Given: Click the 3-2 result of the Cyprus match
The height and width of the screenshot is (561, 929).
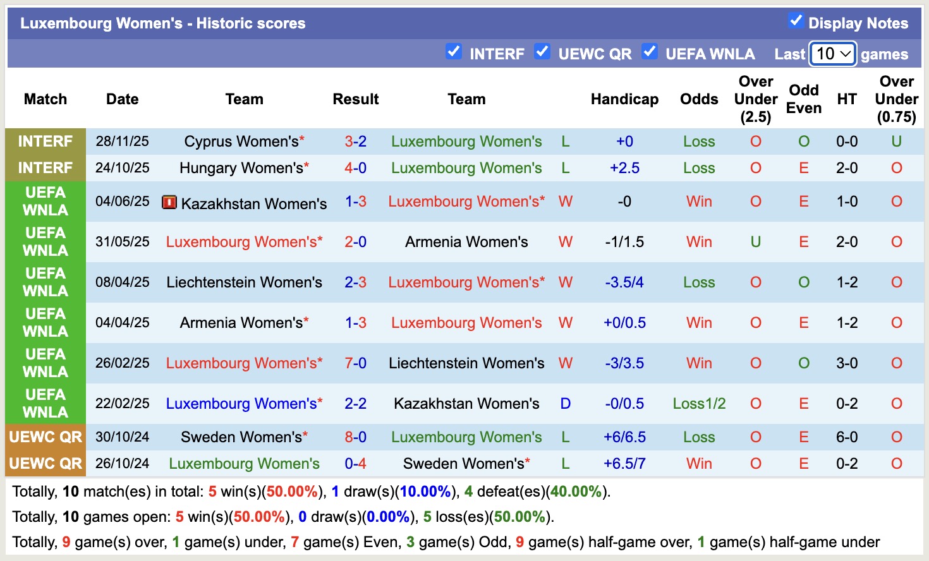Looking at the screenshot, I should (x=356, y=142).
